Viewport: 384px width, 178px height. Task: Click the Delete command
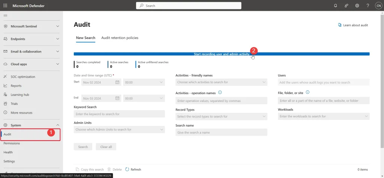[x=115, y=169]
